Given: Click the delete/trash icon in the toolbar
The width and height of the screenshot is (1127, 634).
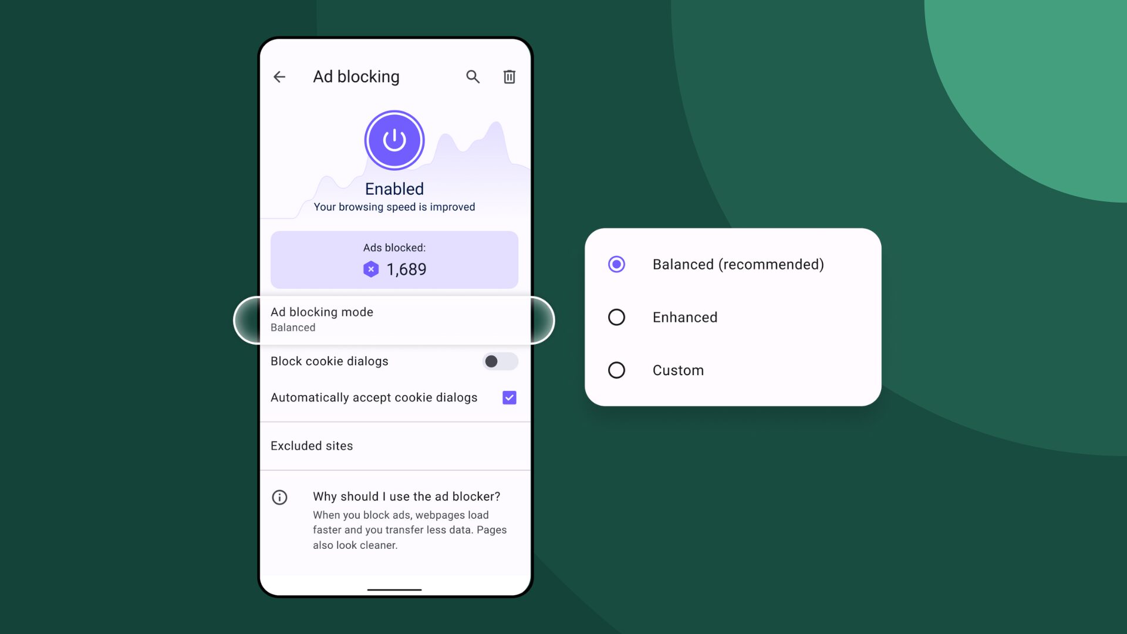Looking at the screenshot, I should click(x=509, y=77).
